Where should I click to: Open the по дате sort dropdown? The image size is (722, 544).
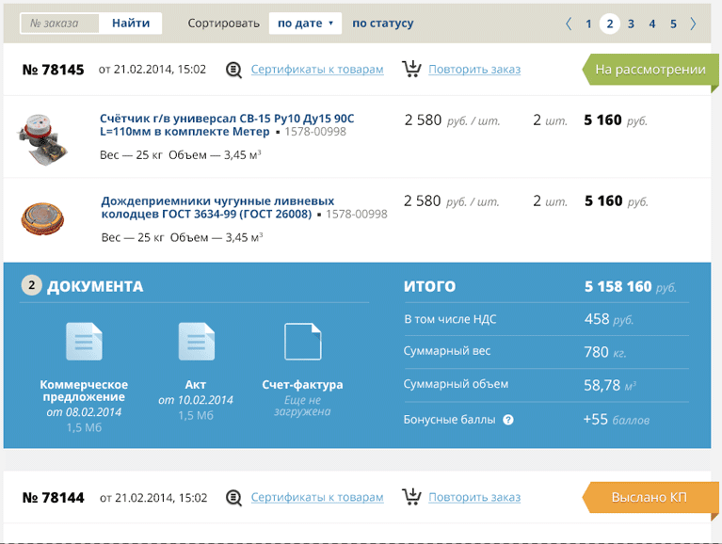[305, 24]
